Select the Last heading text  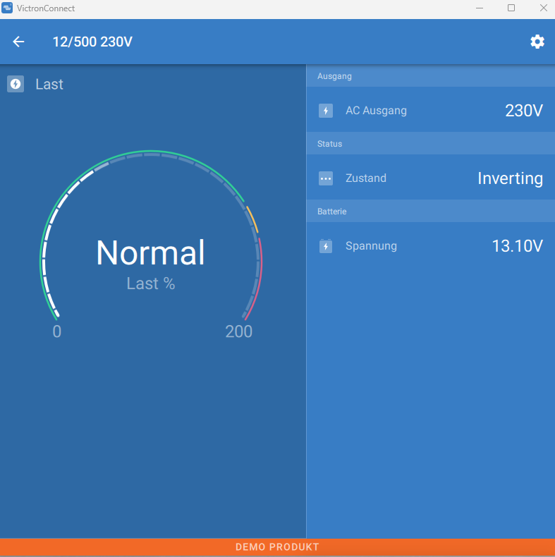pos(49,84)
